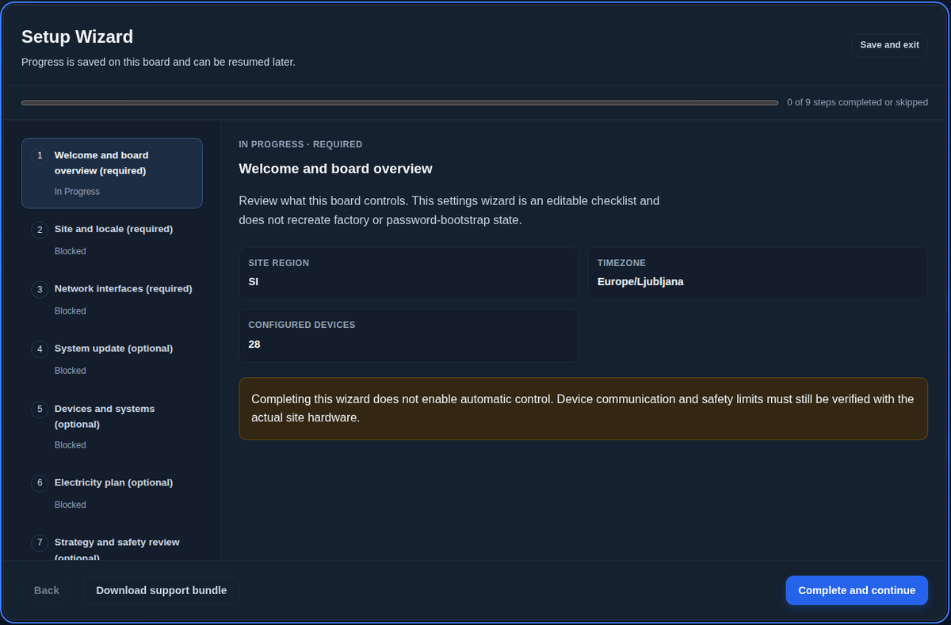The width and height of the screenshot is (951, 625).
Task: Click the step 2 number badge
Action: coord(40,230)
